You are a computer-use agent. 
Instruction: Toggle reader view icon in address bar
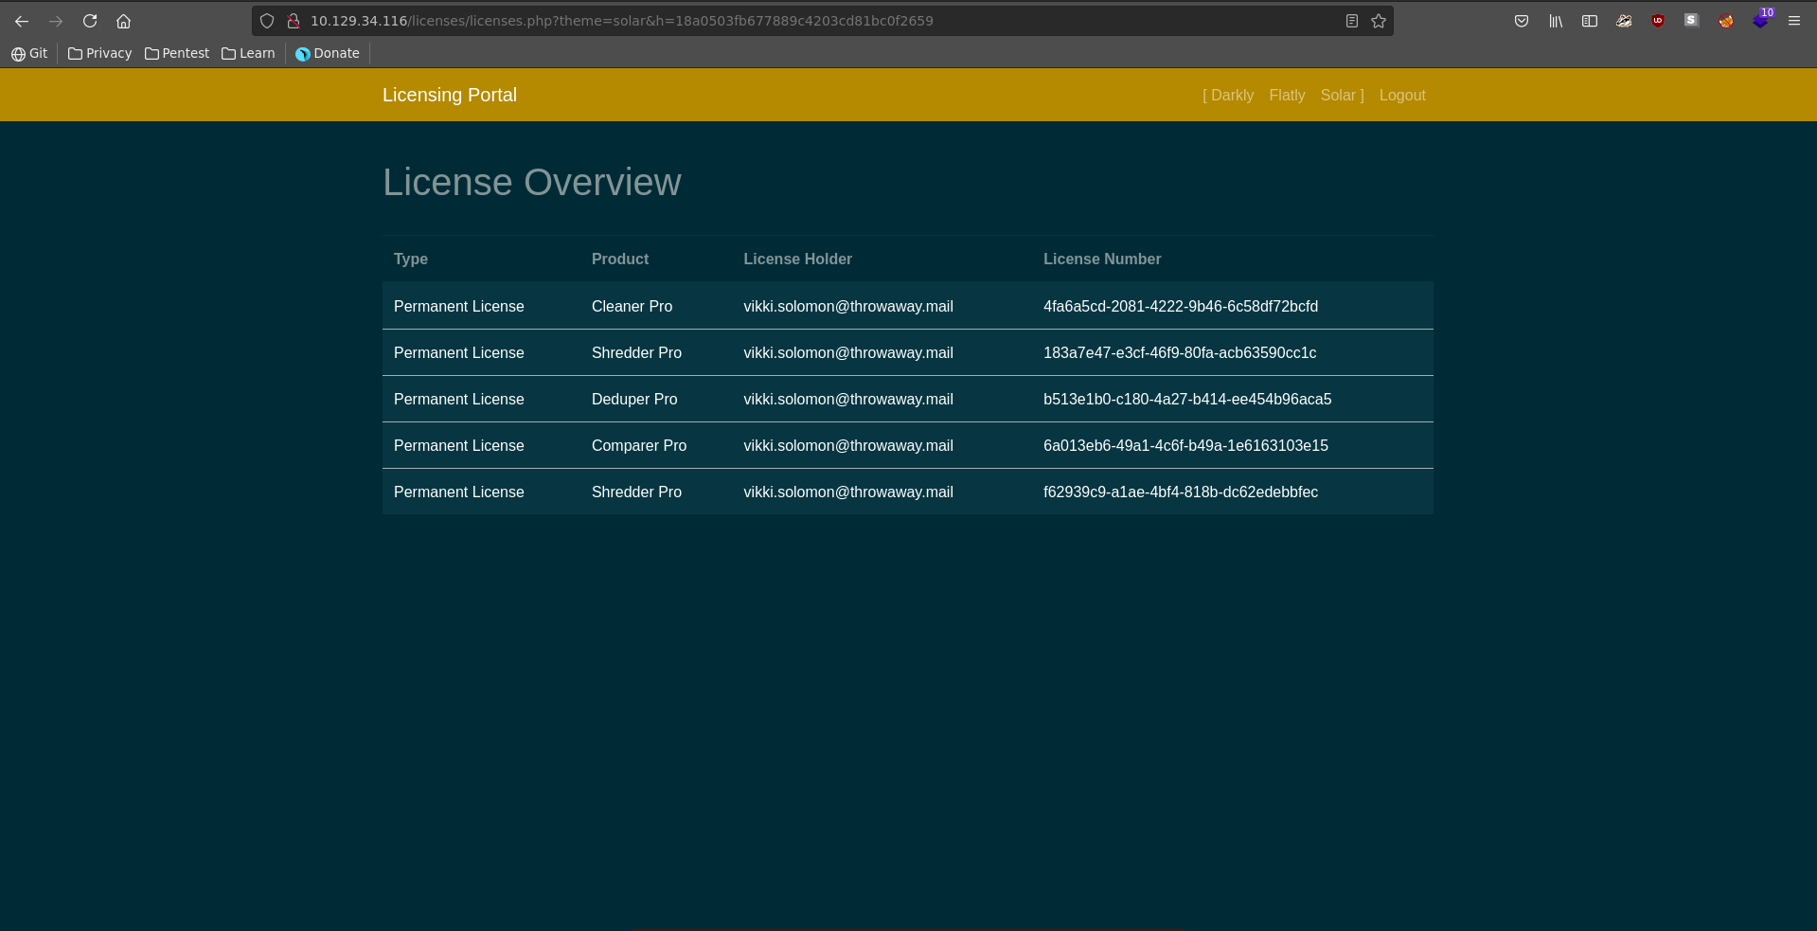1352,21
